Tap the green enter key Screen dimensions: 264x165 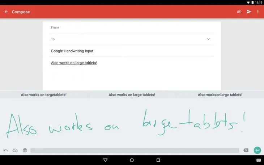click(257, 150)
